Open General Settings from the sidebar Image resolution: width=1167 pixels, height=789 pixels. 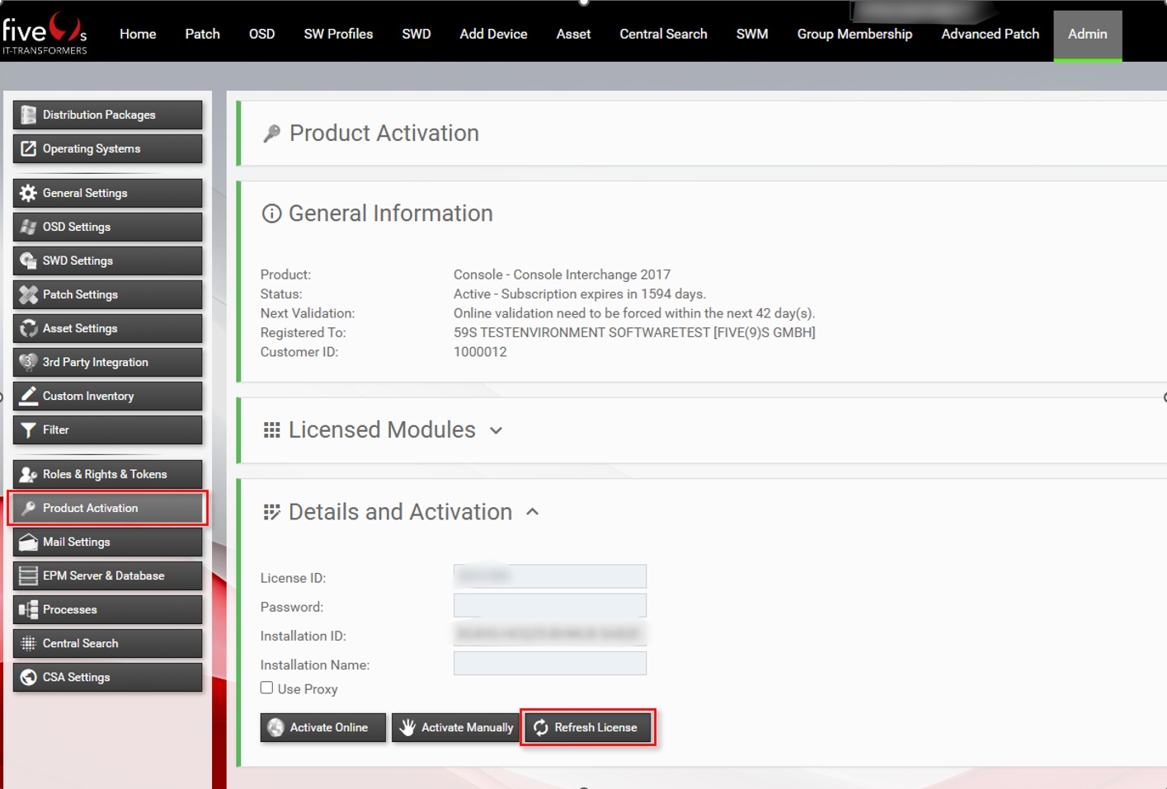pos(107,193)
